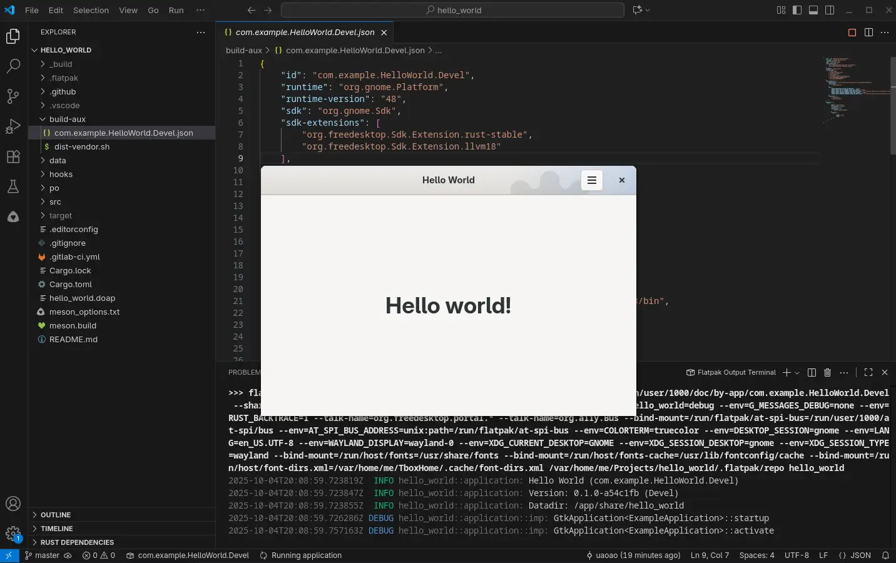
Task: Toggle the Primary Side Bar
Action: tap(796, 10)
